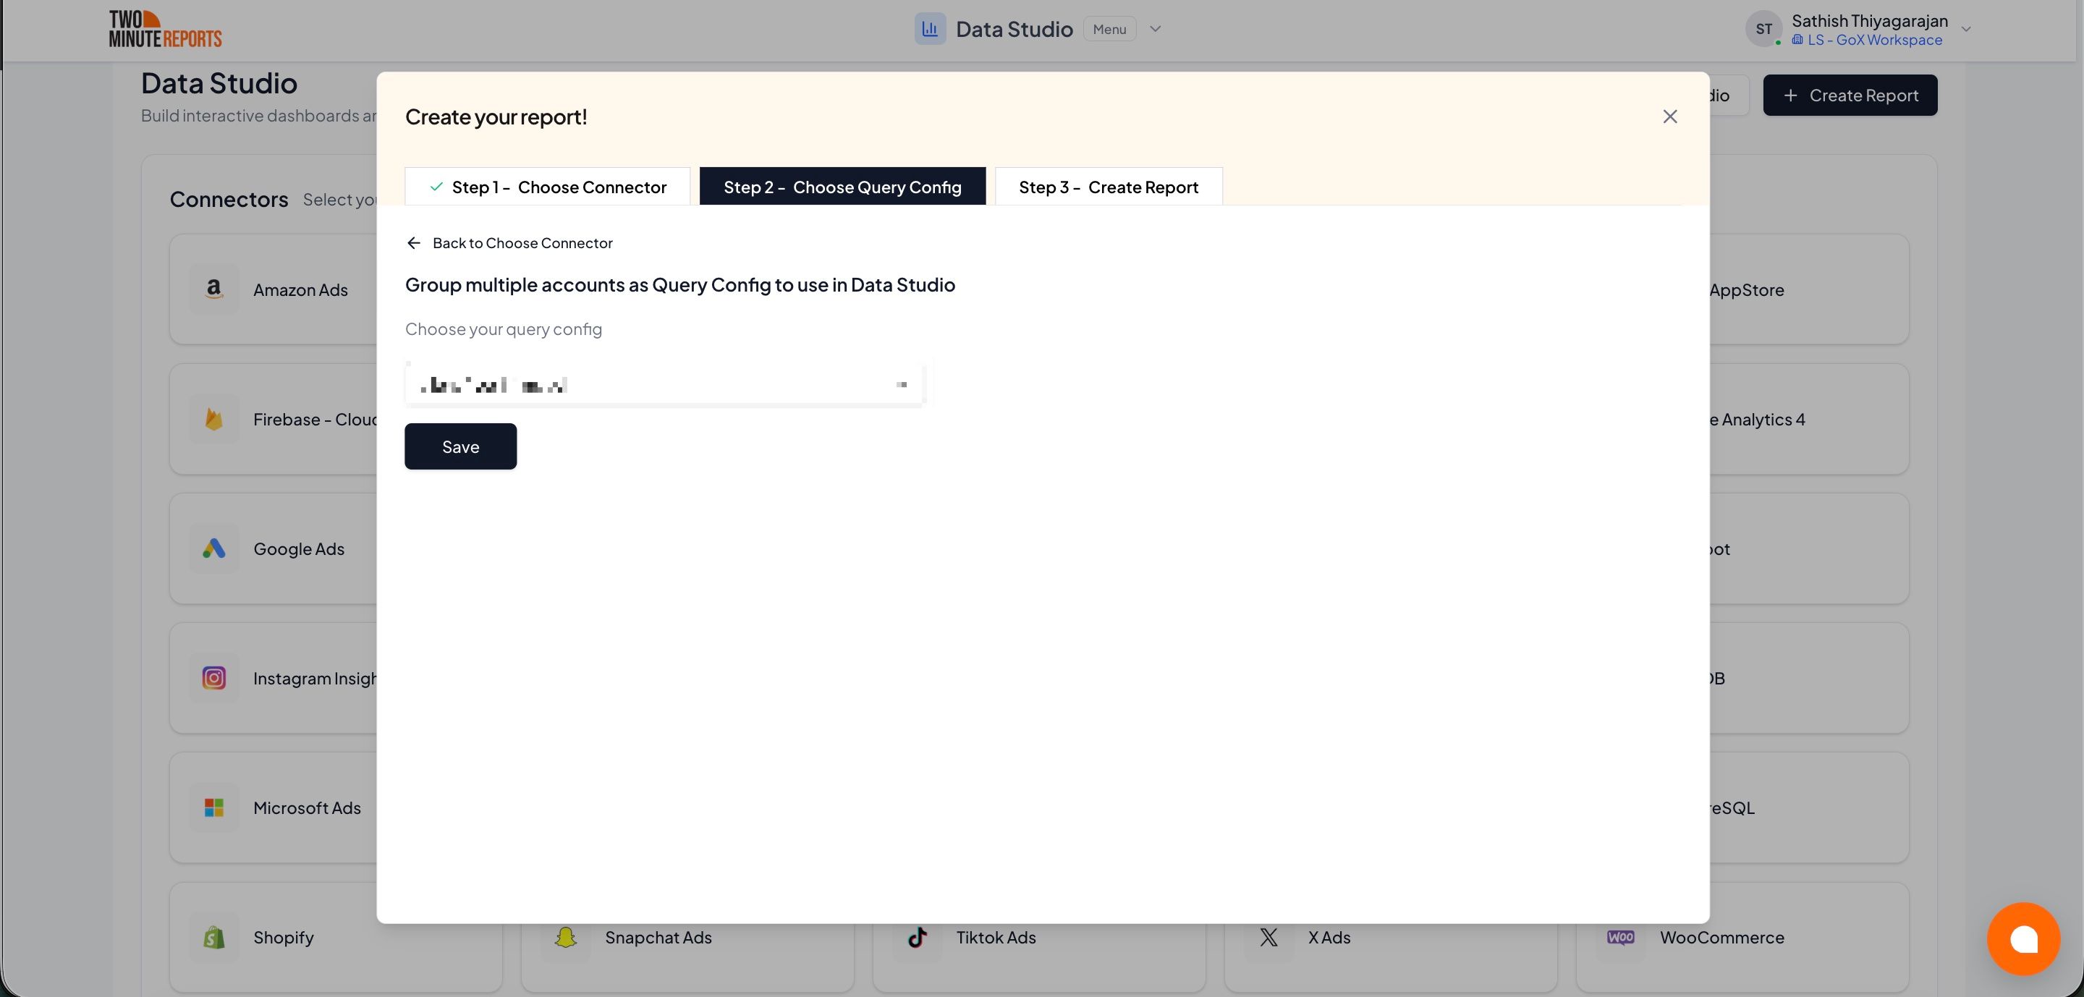Viewport: 2084px width, 997px height.
Task: Click the Save button
Action: (x=459, y=446)
